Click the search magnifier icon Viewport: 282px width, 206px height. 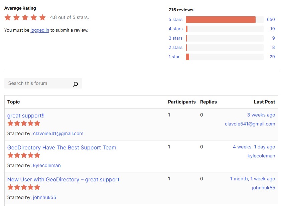tap(76, 84)
